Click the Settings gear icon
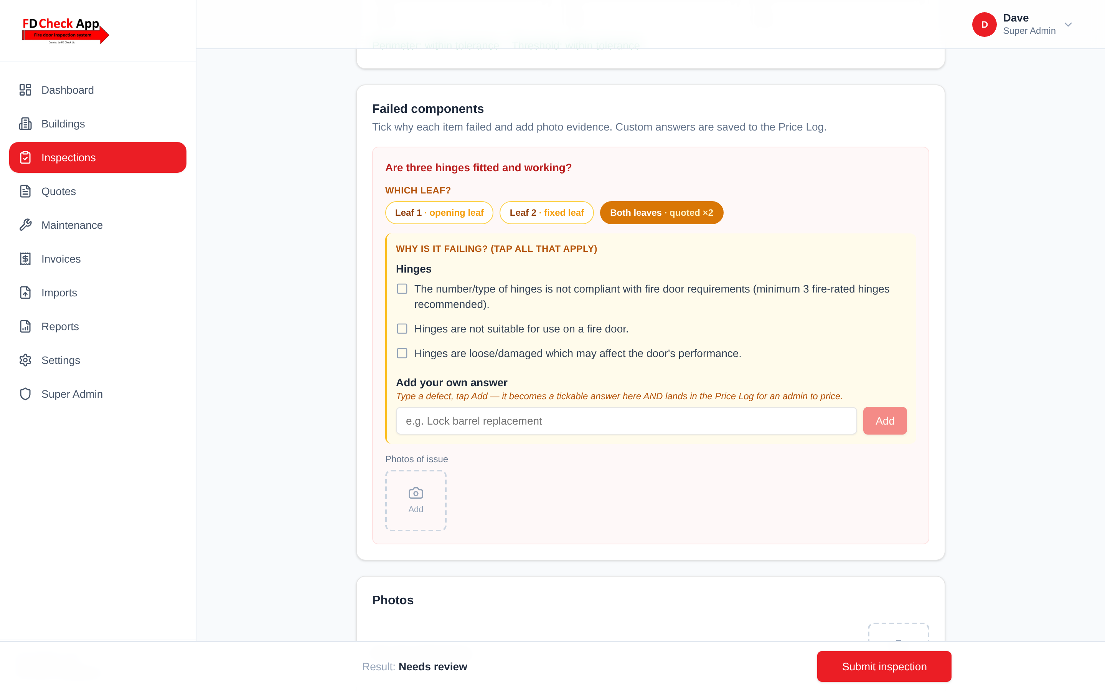The width and height of the screenshot is (1105, 691). pyautogui.click(x=25, y=360)
